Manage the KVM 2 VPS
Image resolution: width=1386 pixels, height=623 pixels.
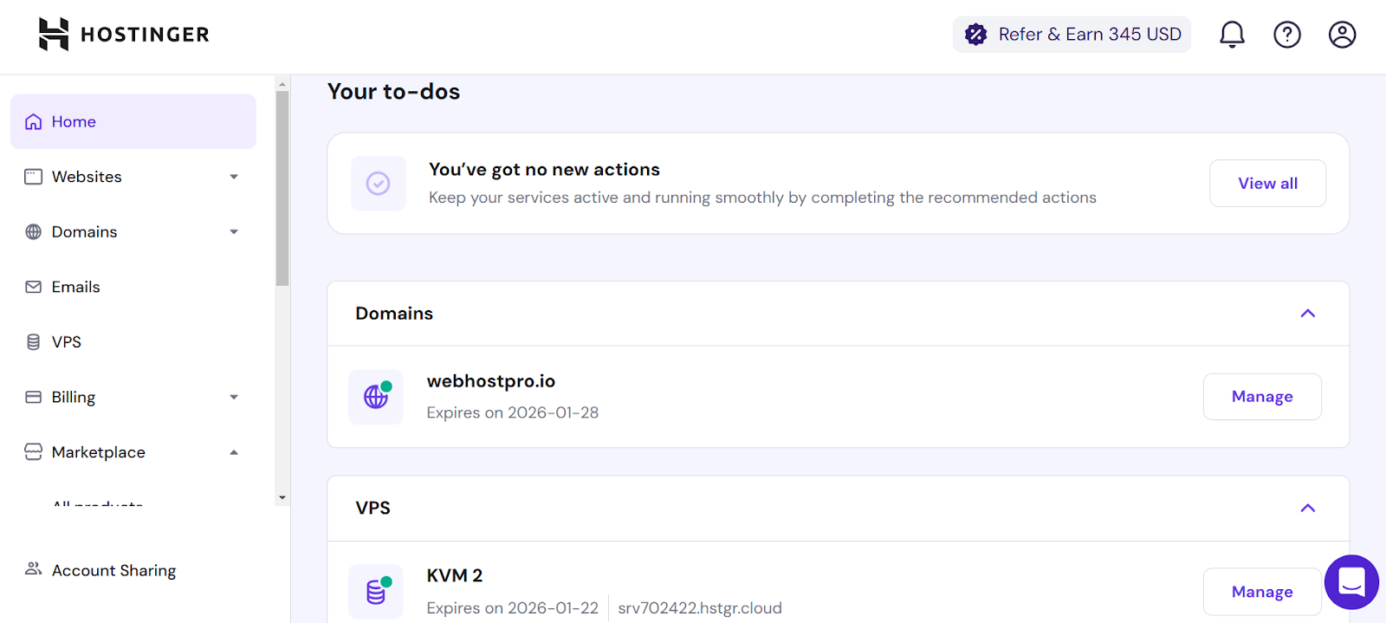coord(1262,592)
